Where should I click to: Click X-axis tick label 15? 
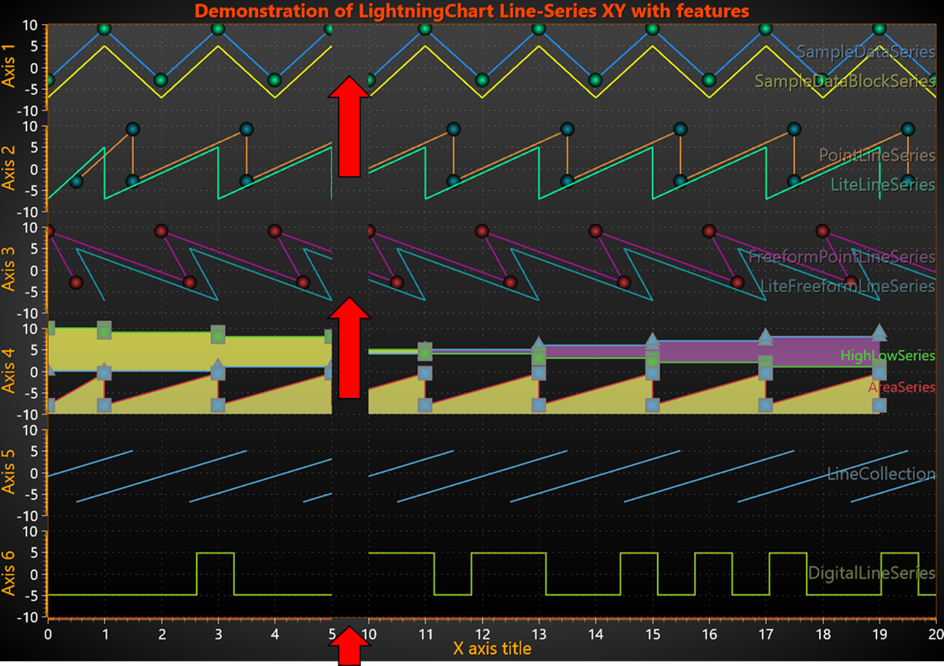click(653, 634)
